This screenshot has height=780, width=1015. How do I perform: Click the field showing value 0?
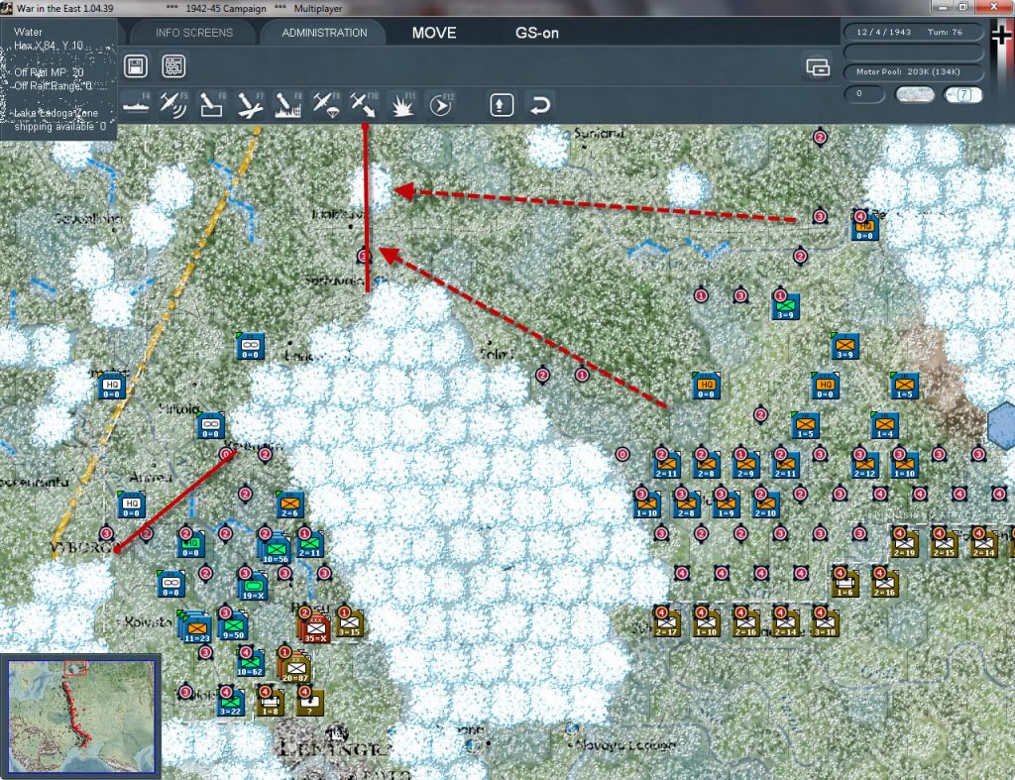coord(863,94)
